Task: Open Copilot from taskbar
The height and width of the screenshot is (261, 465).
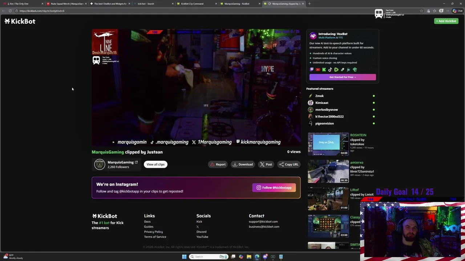Action: [x=241, y=257]
